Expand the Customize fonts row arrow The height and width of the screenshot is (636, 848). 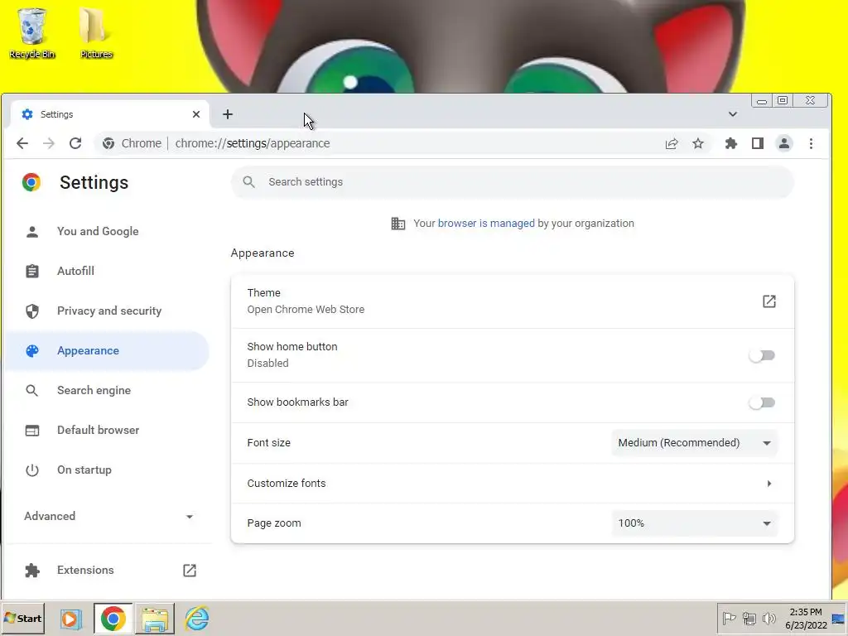(x=769, y=484)
